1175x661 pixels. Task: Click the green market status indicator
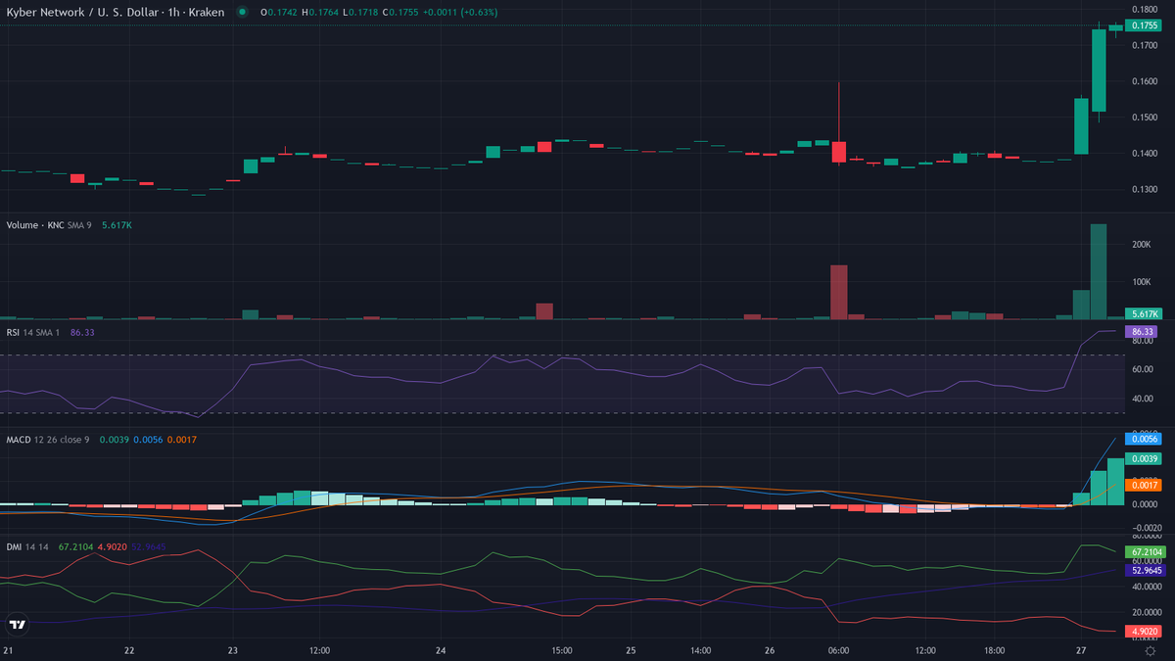pyautogui.click(x=242, y=12)
